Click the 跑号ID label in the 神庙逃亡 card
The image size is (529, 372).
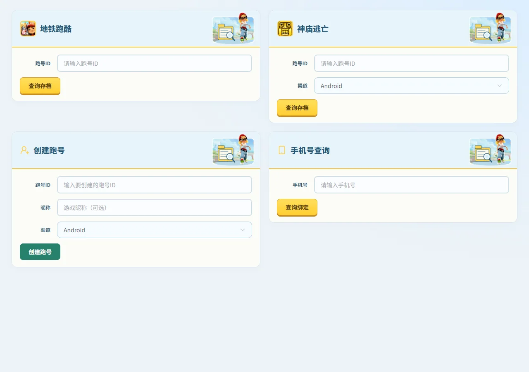300,63
